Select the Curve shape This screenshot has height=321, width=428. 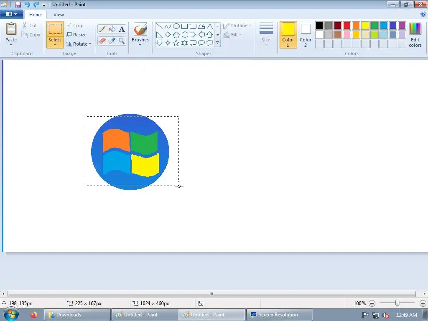tap(168, 26)
